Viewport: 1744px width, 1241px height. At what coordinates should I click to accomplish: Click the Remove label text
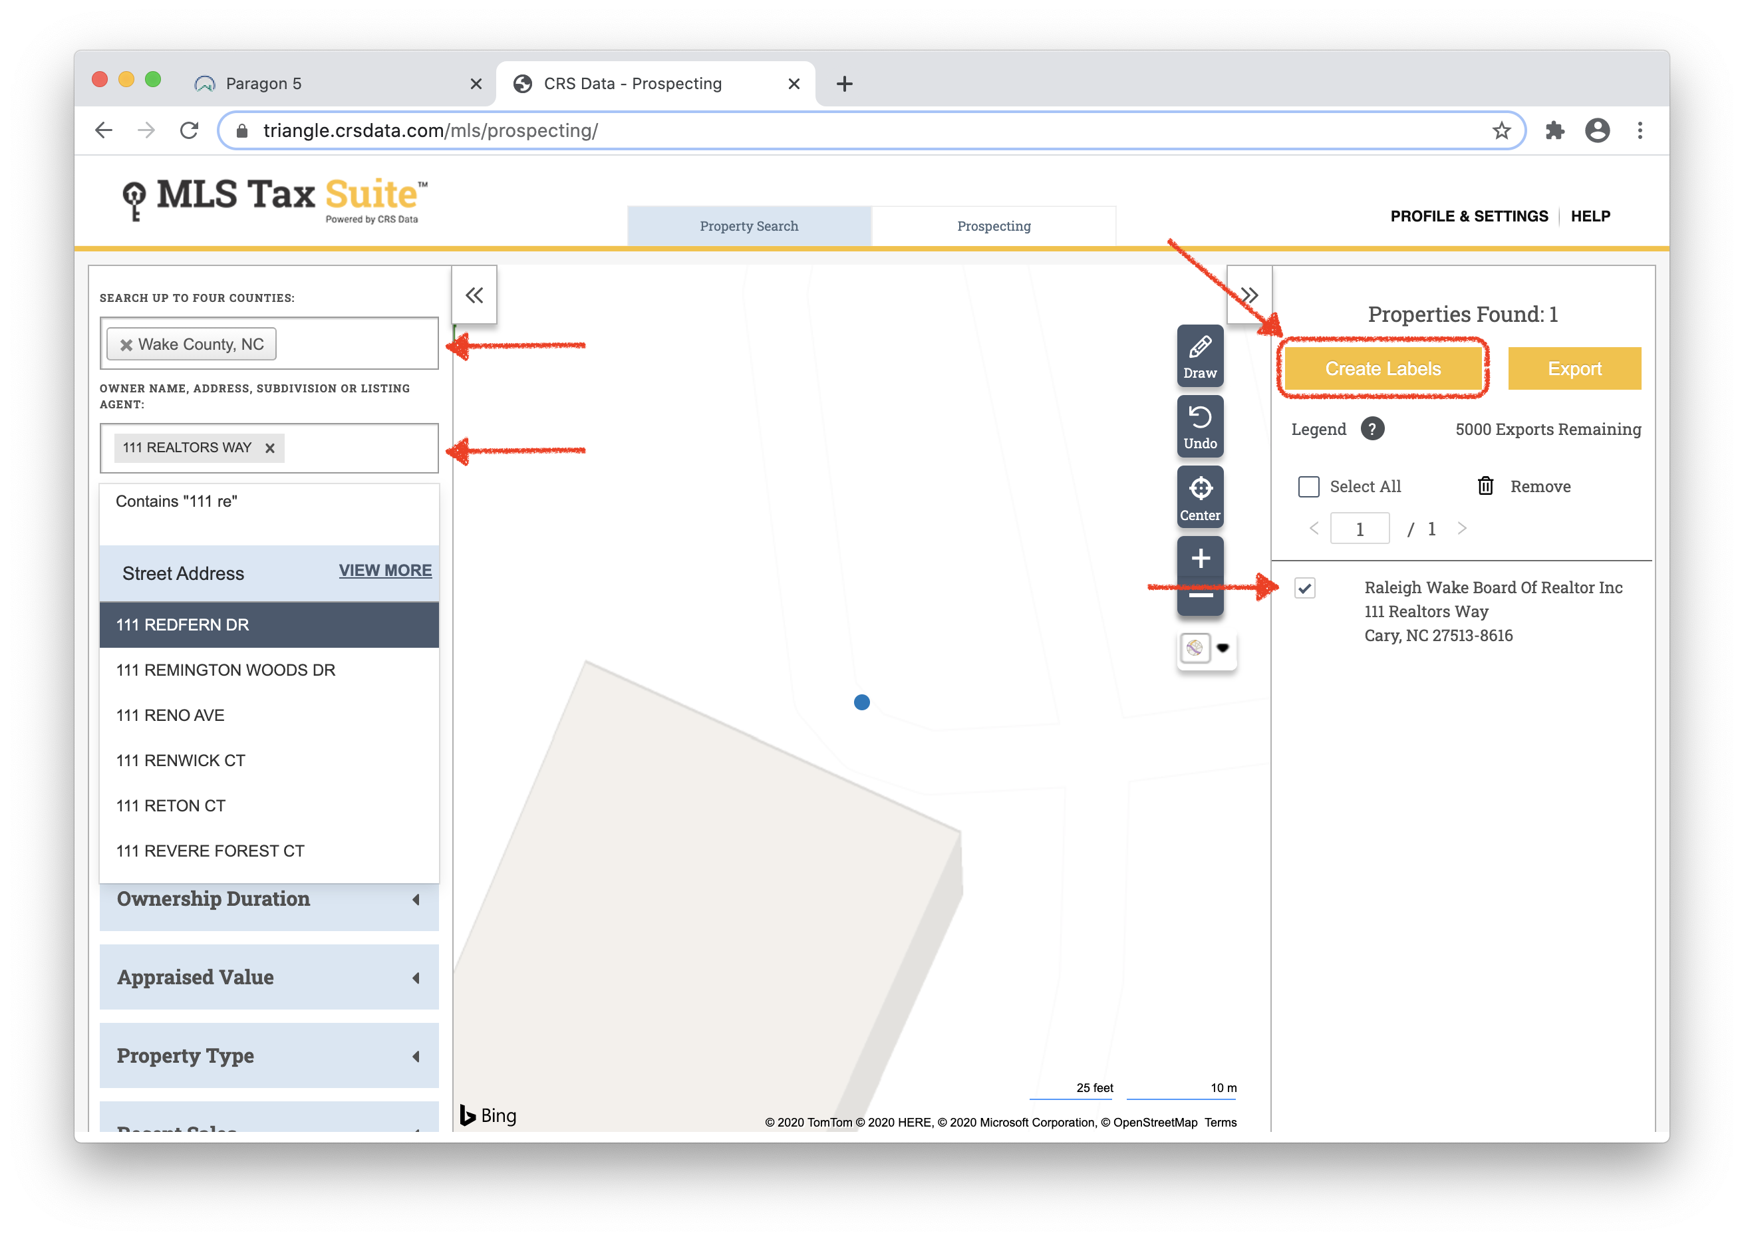(x=1539, y=487)
